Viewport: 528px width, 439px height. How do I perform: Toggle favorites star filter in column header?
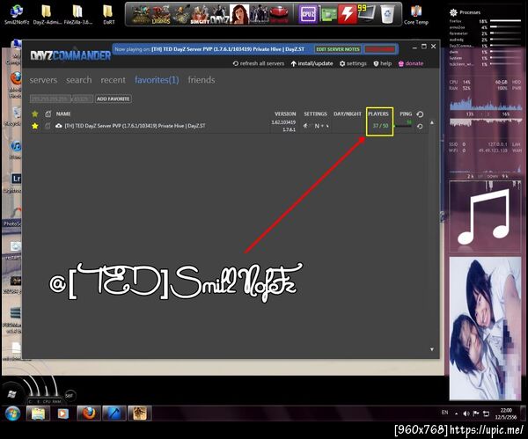coord(34,113)
